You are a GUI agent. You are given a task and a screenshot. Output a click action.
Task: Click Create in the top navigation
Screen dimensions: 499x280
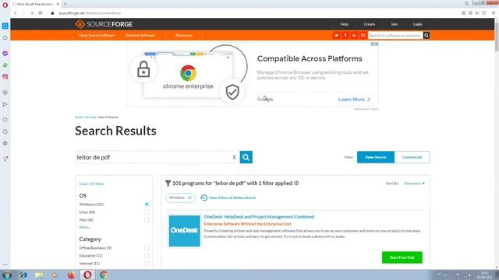pyautogui.click(x=370, y=24)
